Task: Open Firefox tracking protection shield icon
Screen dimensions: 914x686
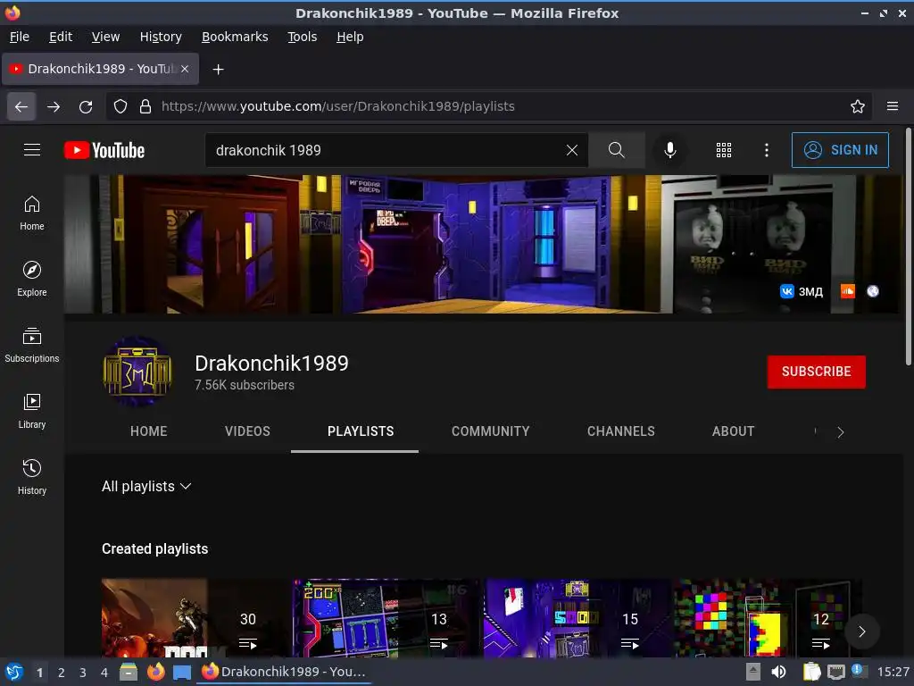Action: [x=120, y=106]
